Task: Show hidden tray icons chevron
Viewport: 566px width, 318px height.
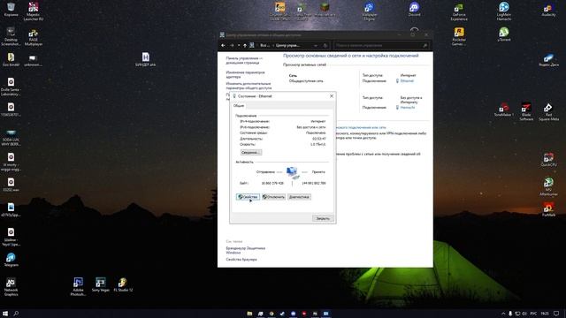Action: click(x=503, y=314)
